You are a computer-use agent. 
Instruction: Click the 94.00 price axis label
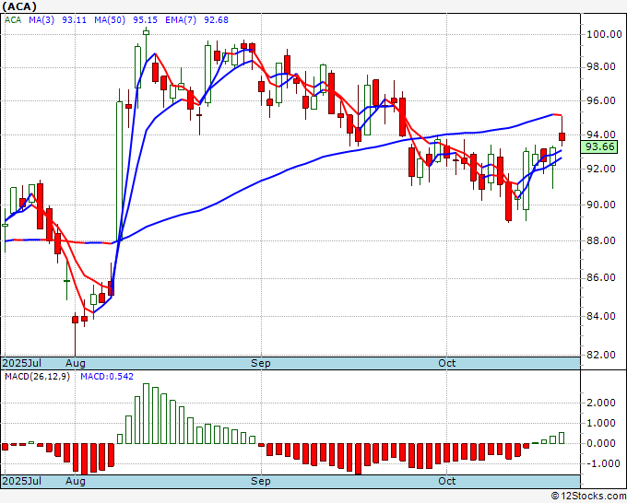pos(601,135)
